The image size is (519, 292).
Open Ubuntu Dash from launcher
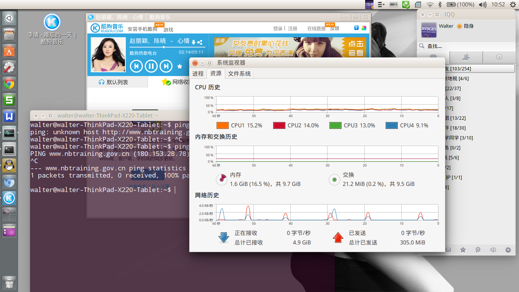(9, 18)
